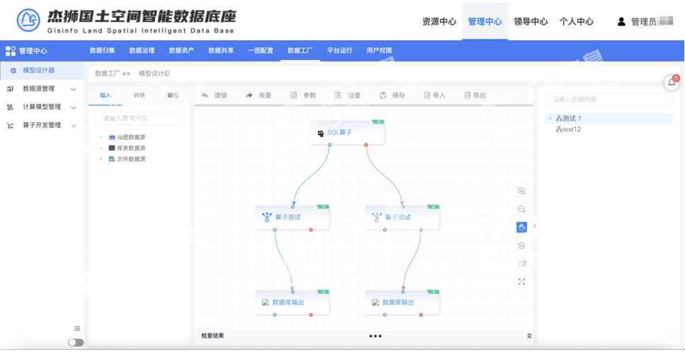The height and width of the screenshot is (352, 685).
Task: Click green status badge on SQL算子 node
Action: point(378,122)
